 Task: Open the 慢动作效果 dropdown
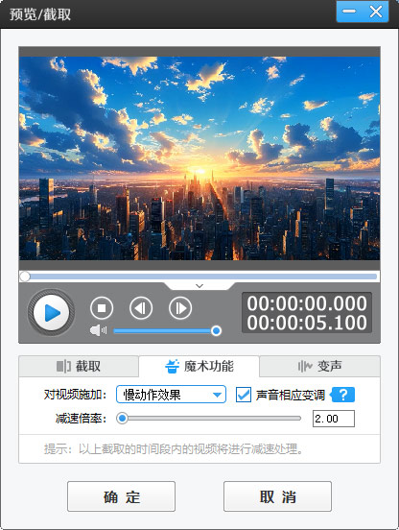point(171,394)
